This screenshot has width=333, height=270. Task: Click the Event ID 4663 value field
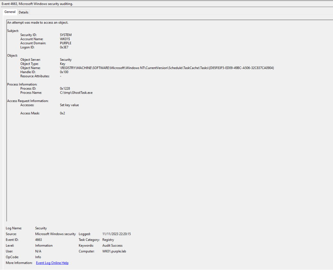coord(38,240)
